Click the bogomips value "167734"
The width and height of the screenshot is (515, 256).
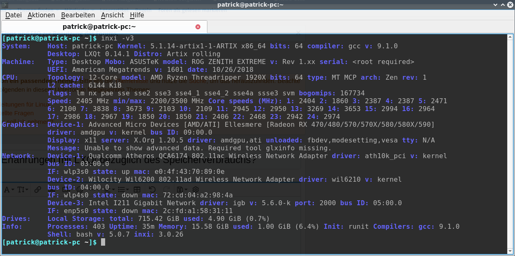click(353, 93)
